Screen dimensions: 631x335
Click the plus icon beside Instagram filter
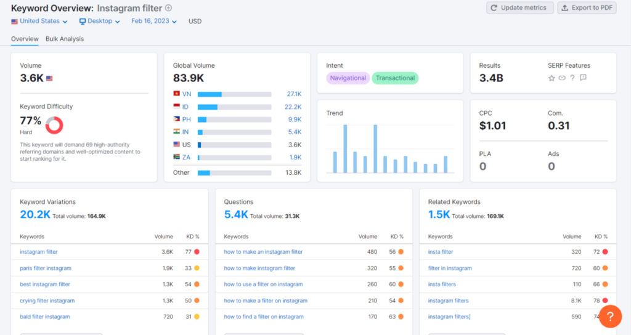[169, 8]
